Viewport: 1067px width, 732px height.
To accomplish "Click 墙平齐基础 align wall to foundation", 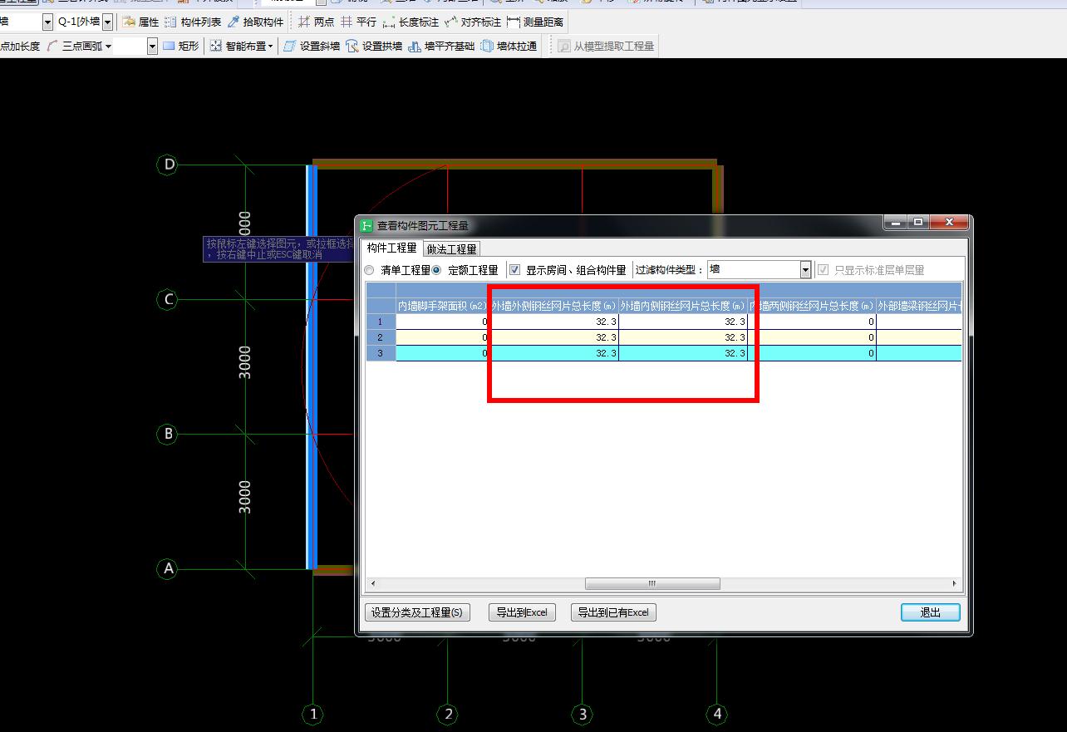I will [x=441, y=47].
